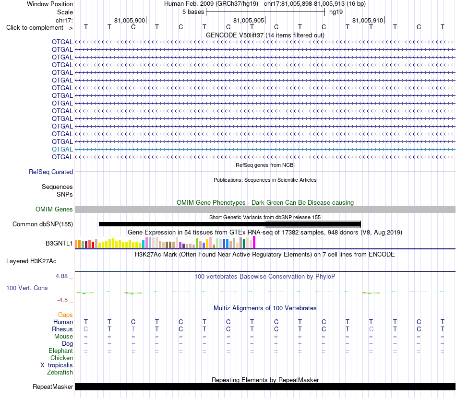Click the chr17:81,005,898-81,005,913 position text
The height and width of the screenshot is (398, 456).
coord(304,4)
